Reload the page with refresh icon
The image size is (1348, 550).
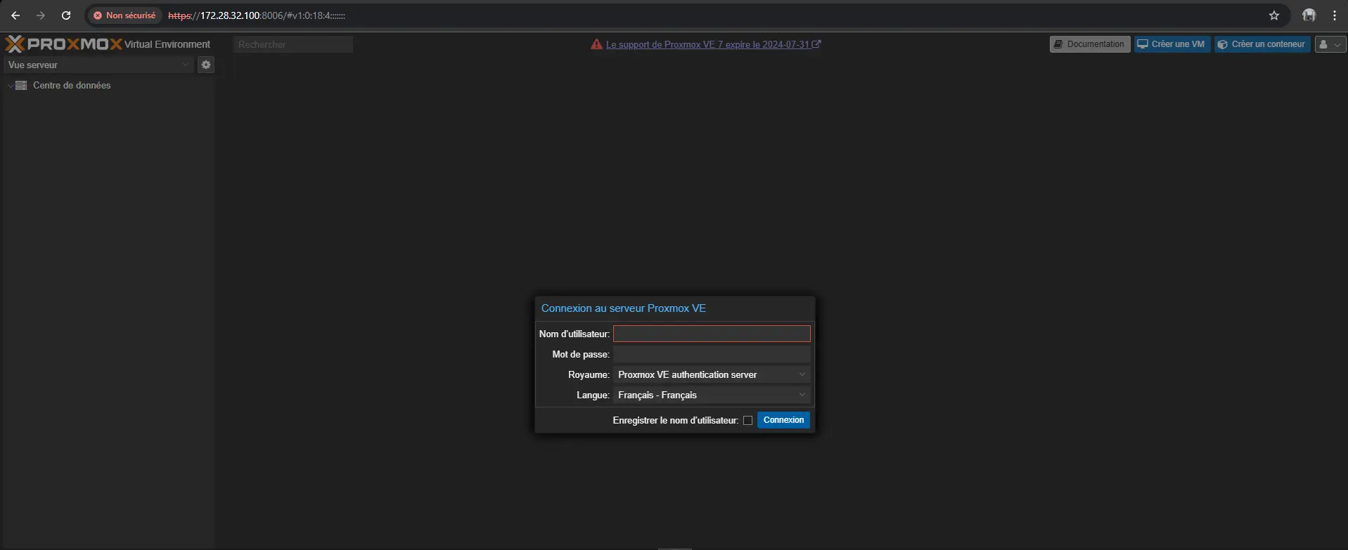66,15
